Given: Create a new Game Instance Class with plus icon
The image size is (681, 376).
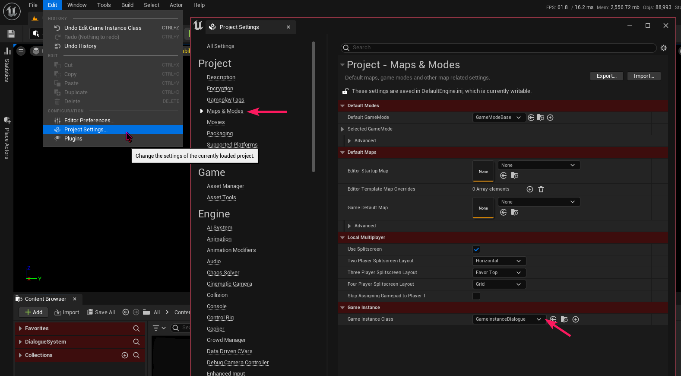Looking at the screenshot, I should point(576,319).
